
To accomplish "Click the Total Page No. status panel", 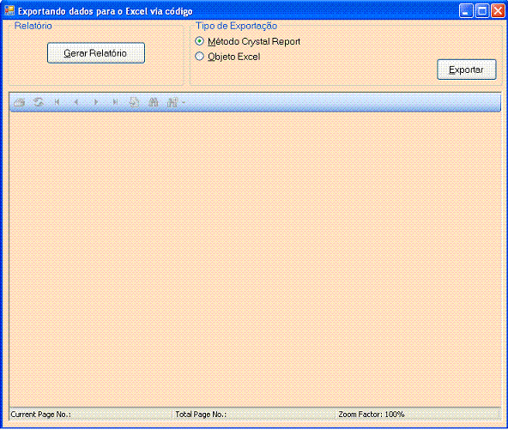I will point(254,415).
